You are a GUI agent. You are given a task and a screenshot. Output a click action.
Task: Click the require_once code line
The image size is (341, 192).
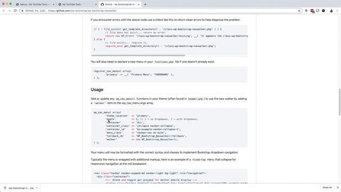(160, 46)
